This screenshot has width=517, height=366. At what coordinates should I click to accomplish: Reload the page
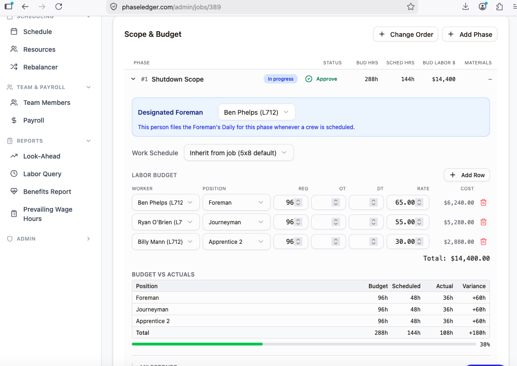pos(59,7)
